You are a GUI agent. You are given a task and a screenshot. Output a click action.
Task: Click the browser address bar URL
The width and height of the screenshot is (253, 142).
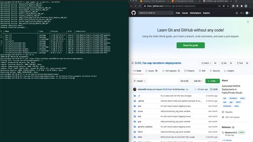click(x=171, y=6)
